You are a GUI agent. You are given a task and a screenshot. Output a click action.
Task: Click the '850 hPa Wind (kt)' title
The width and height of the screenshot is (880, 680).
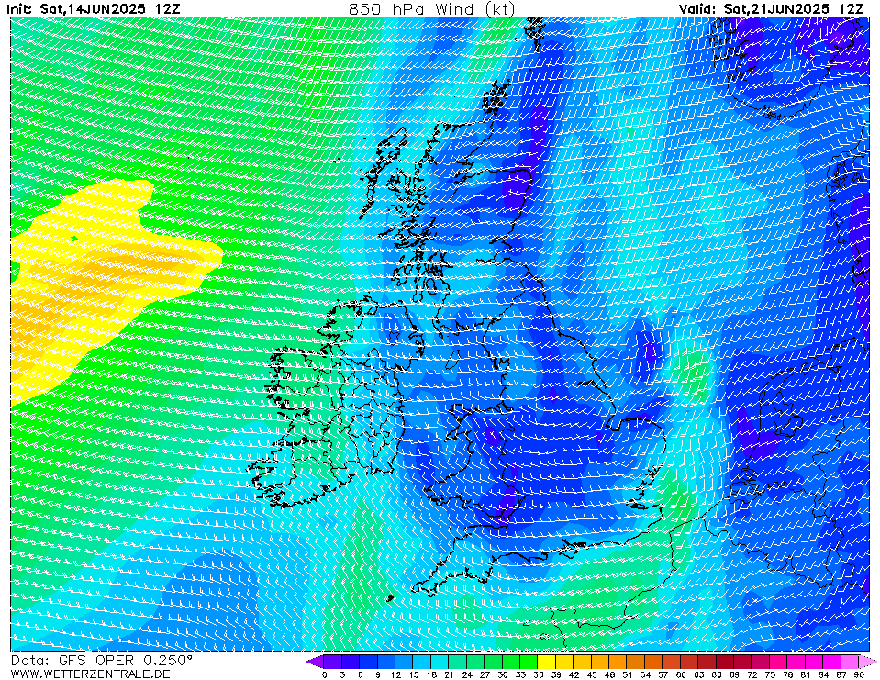(x=431, y=9)
